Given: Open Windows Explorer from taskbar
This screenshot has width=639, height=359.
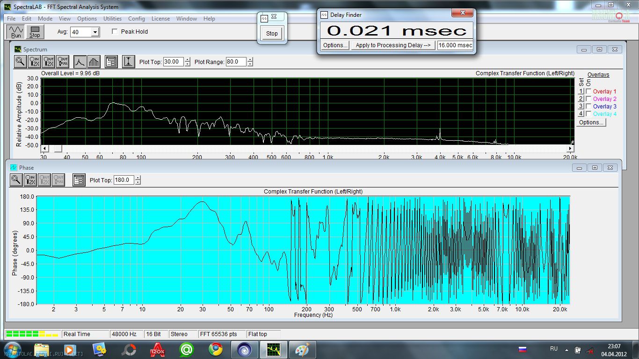Looking at the screenshot, I should (x=42, y=350).
